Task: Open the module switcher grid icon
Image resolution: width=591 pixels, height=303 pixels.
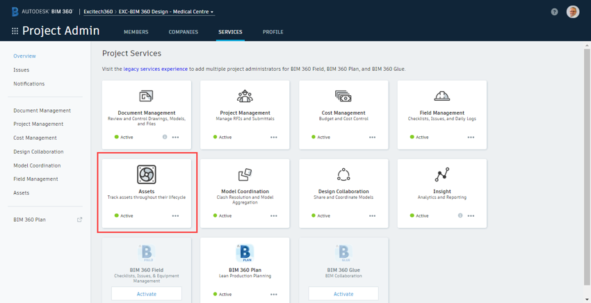Action: tap(15, 31)
